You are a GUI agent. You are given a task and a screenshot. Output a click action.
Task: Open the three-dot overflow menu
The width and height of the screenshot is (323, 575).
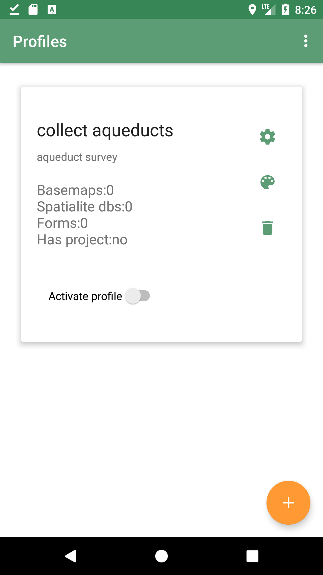coord(306,41)
